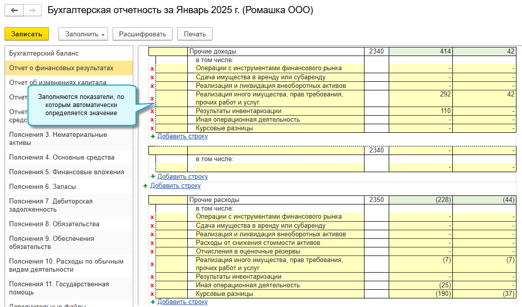Delete the 'Результаты инвентаризации' income row via red x
The width and height of the screenshot is (522, 307).
pyautogui.click(x=152, y=111)
